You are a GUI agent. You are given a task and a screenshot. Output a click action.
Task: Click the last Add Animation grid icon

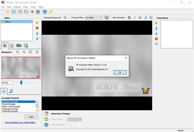[x=151, y=18]
